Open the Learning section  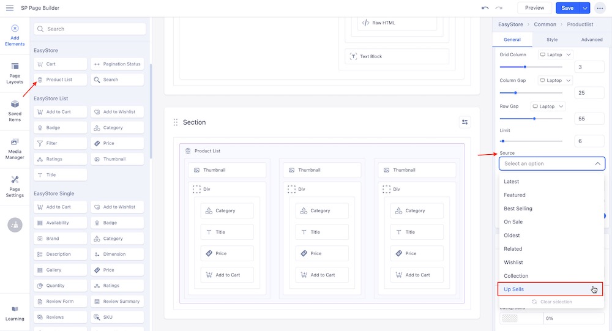[15, 313]
